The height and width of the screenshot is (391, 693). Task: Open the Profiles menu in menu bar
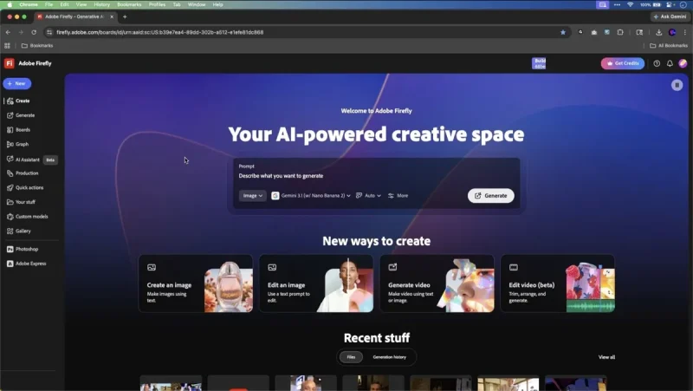[x=157, y=4]
